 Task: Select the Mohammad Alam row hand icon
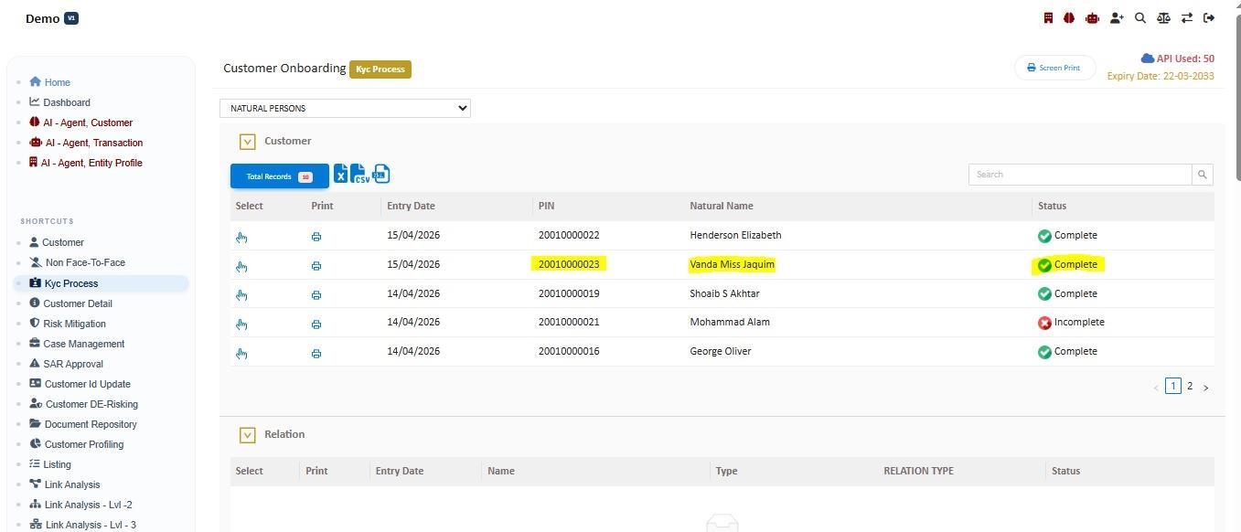pos(241,324)
